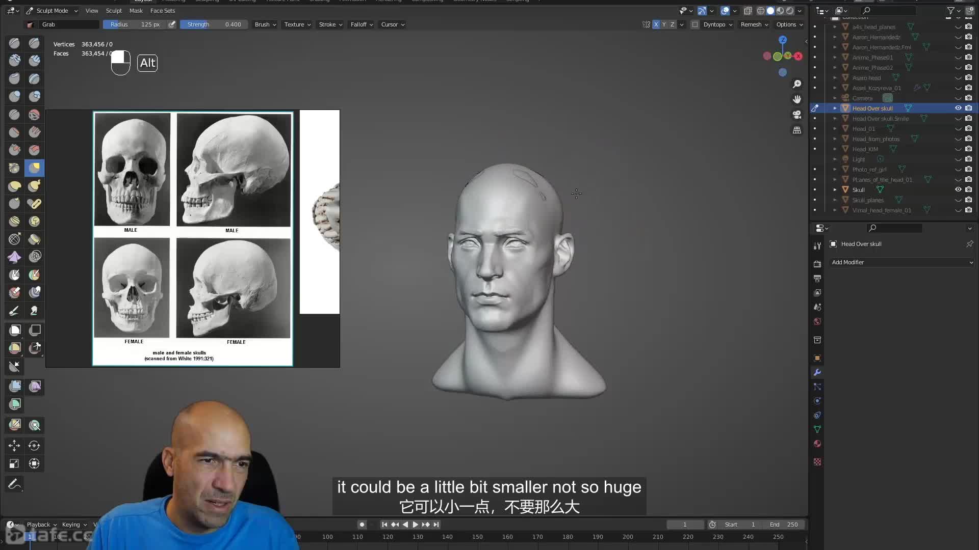Viewport: 979px width, 550px height.
Task: Open the Sculpt menu
Action: [x=114, y=11]
